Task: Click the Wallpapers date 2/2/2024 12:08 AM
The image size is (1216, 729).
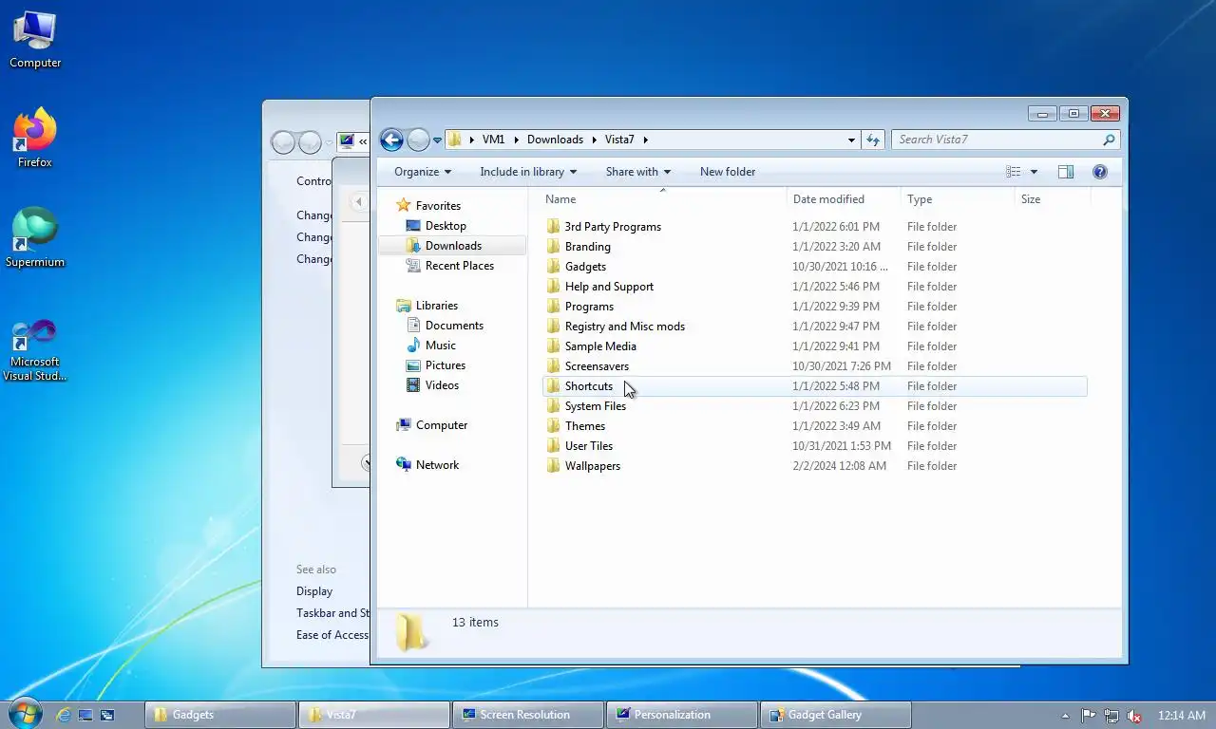Action: 840,466
